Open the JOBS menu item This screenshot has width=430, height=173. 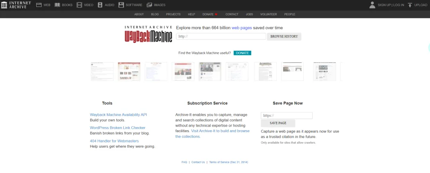249,14
